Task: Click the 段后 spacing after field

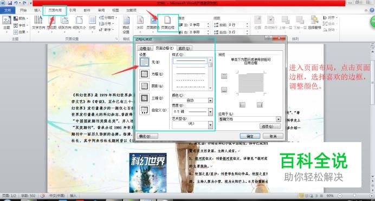Action: pos(238,32)
